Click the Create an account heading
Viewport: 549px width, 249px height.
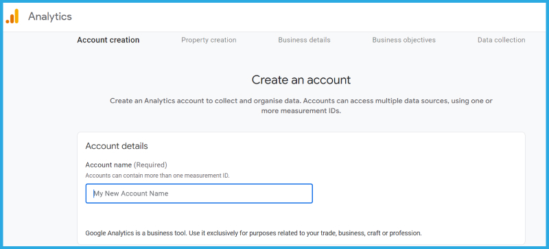(x=301, y=80)
